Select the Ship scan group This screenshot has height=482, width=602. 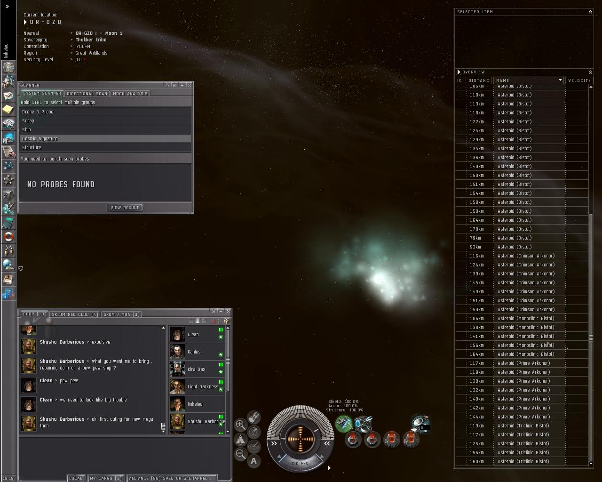click(x=105, y=129)
